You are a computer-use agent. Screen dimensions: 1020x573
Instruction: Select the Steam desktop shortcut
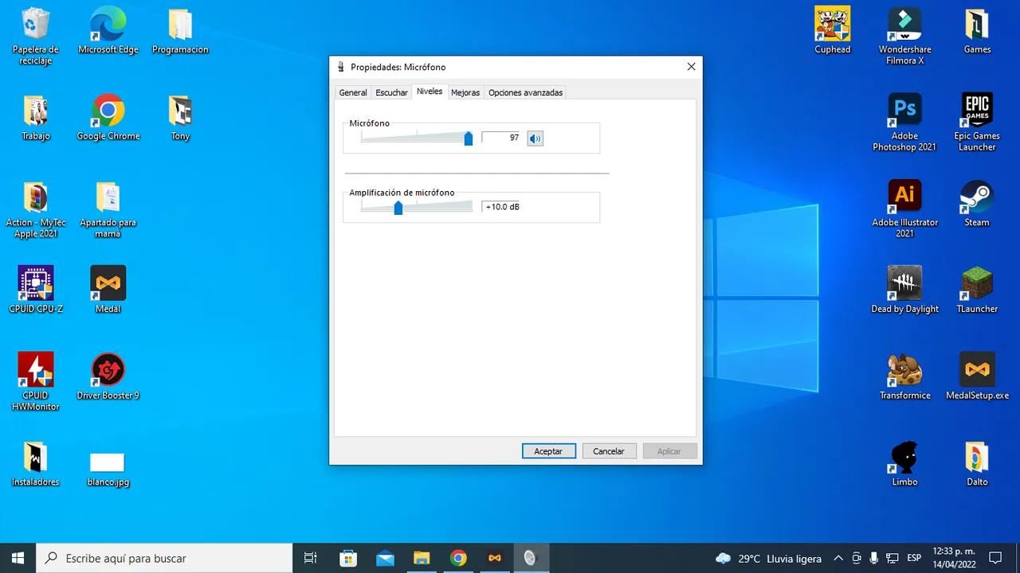pos(977,205)
